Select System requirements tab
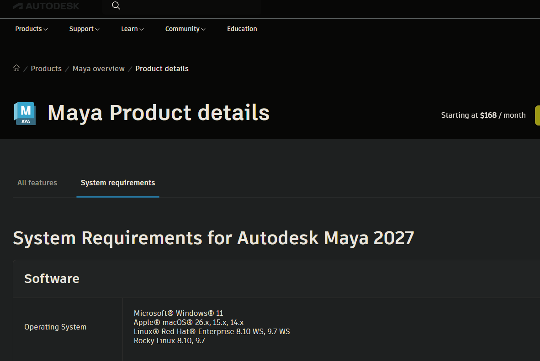The height and width of the screenshot is (361, 540). tap(118, 183)
